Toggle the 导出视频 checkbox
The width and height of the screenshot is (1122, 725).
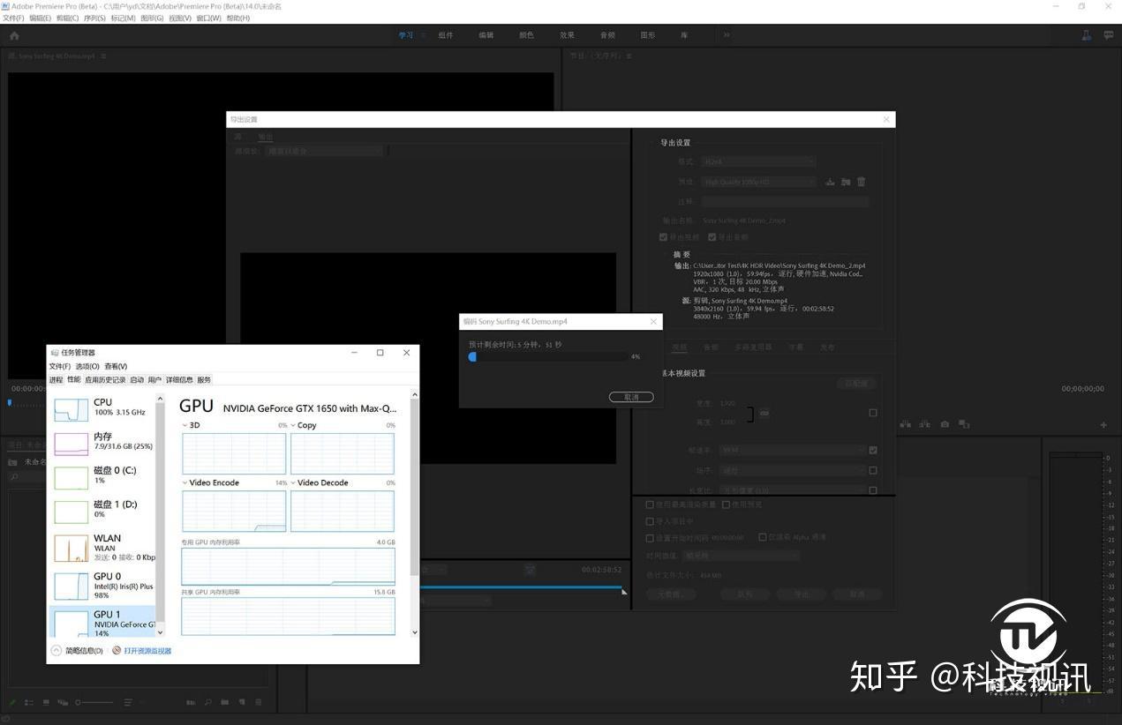(x=664, y=237)
